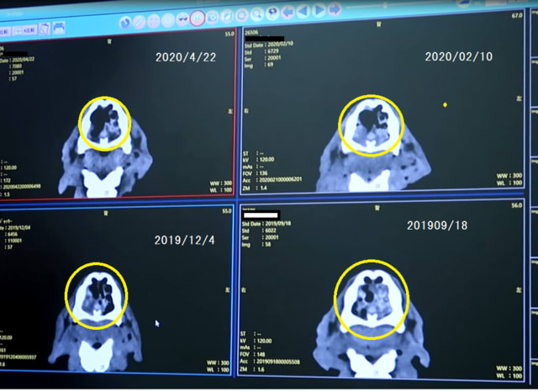
Task: Click the blue swirl rotate icon in toolbar
Action: click(x=125, y=23)
